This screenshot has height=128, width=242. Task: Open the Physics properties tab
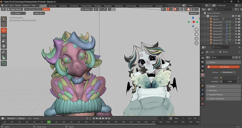tap(203, 90)
